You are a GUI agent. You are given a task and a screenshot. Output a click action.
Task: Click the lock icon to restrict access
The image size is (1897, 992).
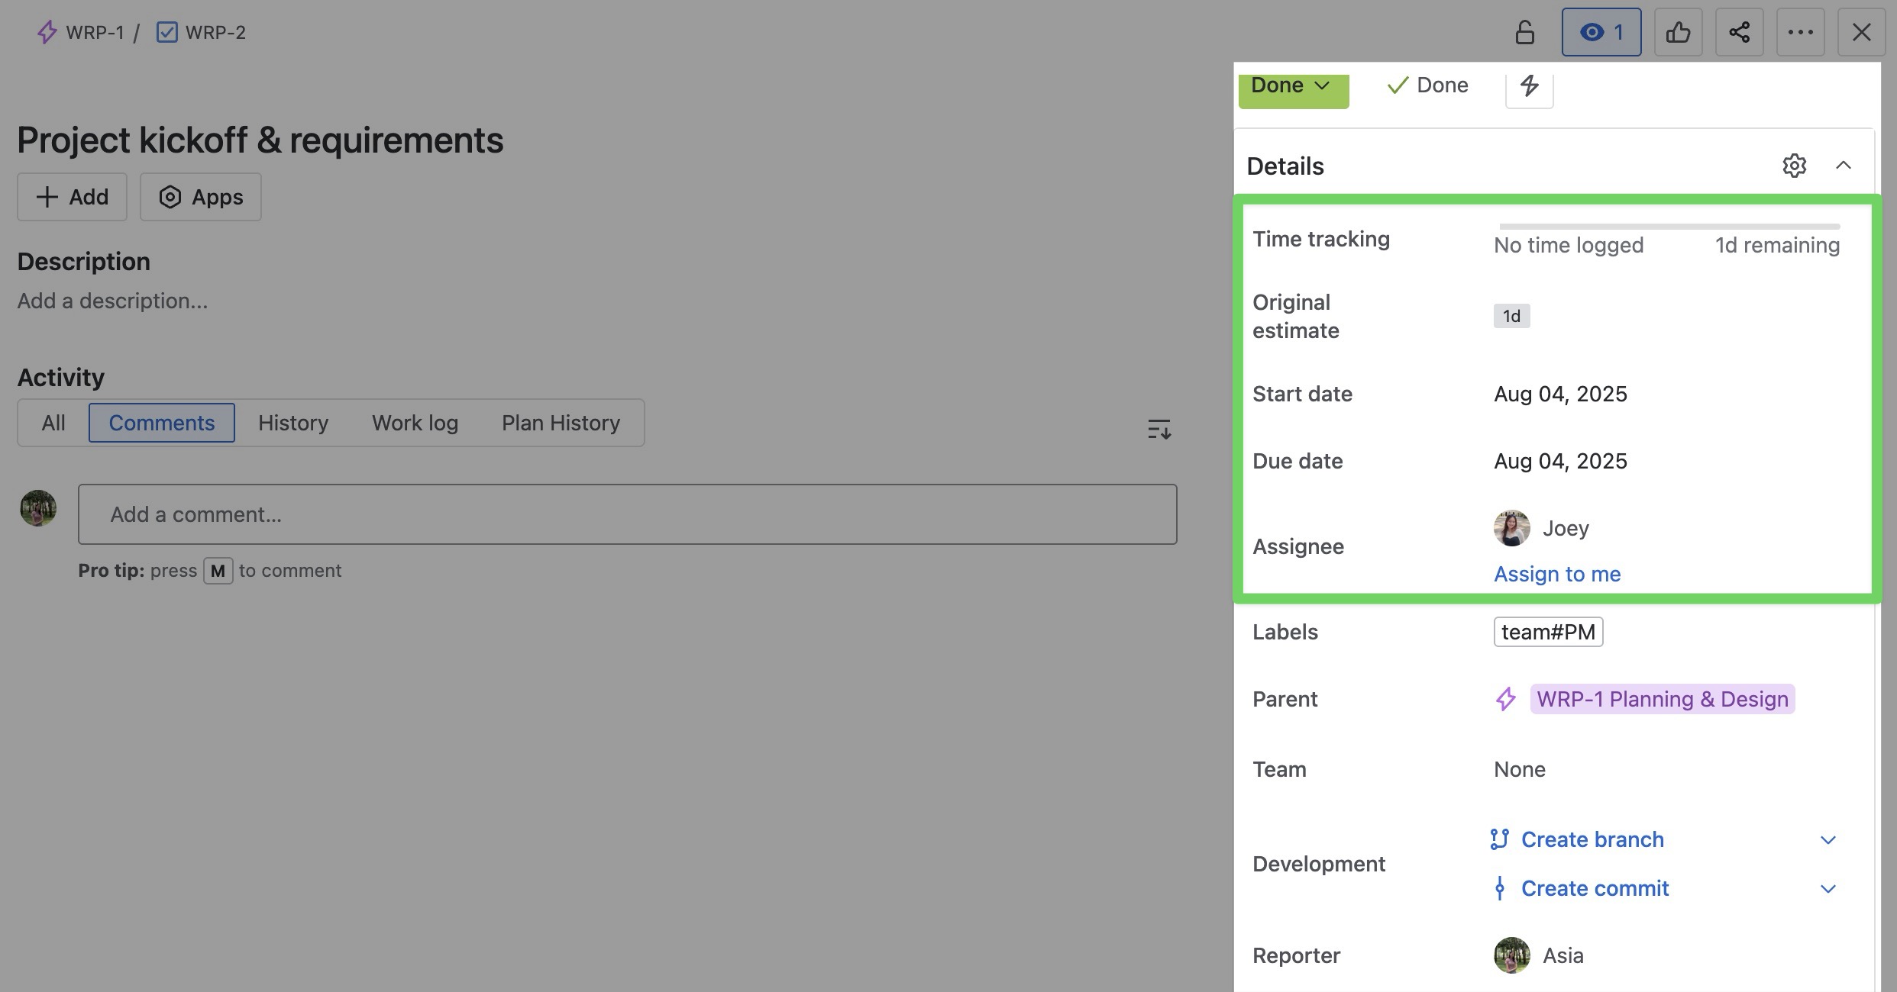pyautogui.click(x=1525, y=32)
